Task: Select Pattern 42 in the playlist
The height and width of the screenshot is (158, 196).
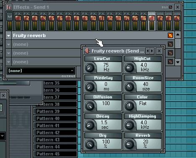Action: (56, 133)
